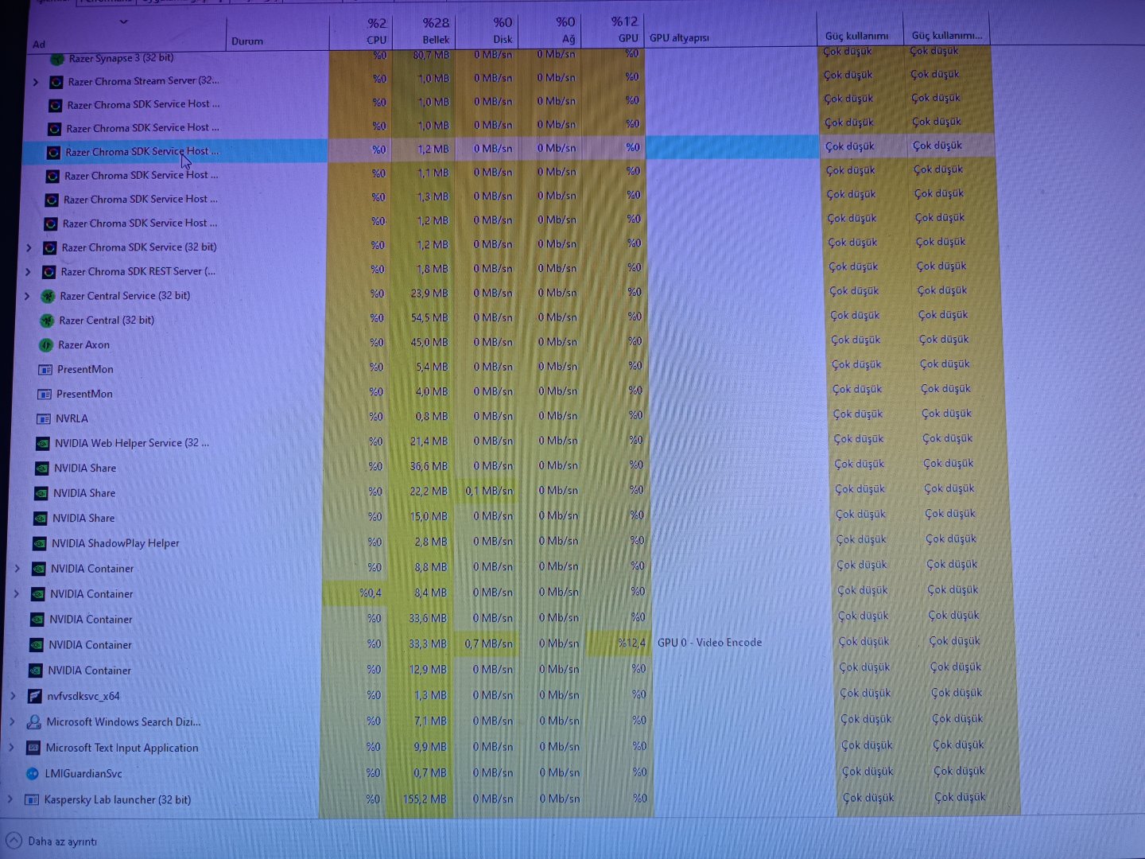Image resolution: width=1145 pixels, height=859 pixels.
Task: Expand the Microsoft Text Input Application row
Action: 11,748
